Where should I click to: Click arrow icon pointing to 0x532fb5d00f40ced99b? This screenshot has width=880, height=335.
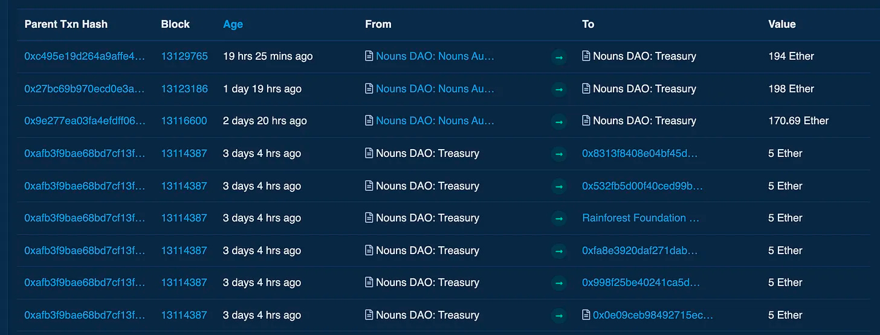[x=559, y=187]
